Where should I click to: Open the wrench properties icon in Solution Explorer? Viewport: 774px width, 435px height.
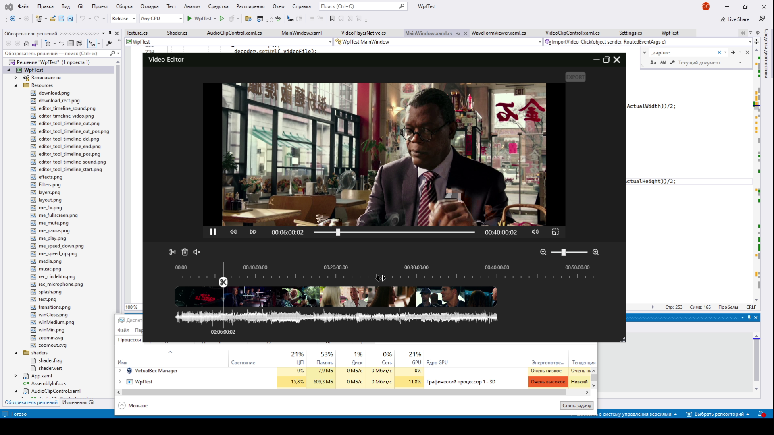tap(108, 43)
